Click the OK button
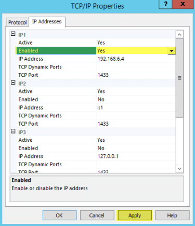The width and height of the screenshot is (195, 226). [59, 215]
